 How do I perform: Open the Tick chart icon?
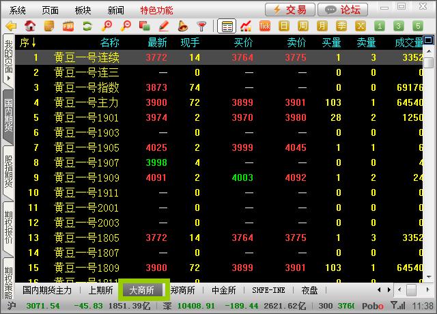click(265, 26)
